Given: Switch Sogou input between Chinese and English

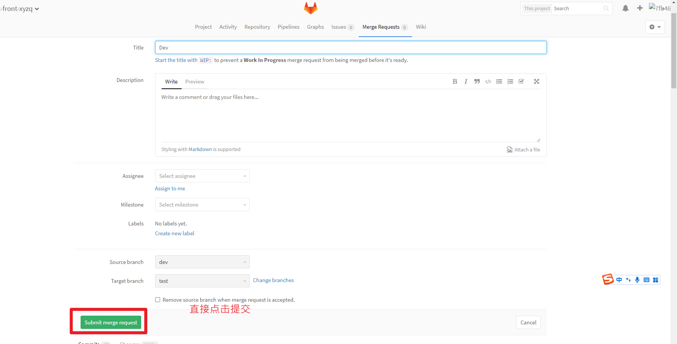Looking at the screenshot, I should (x=619, y=280).
